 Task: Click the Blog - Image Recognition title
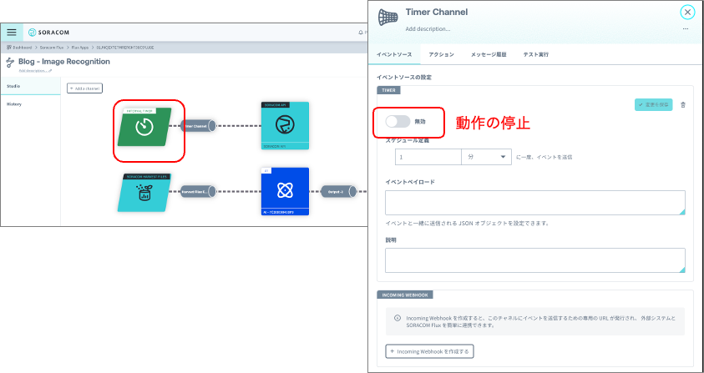tap(64, 62)
